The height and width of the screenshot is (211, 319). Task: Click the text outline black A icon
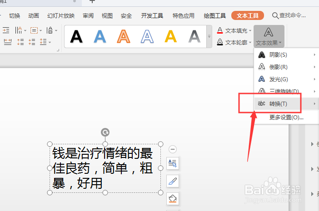pos(220,42)
